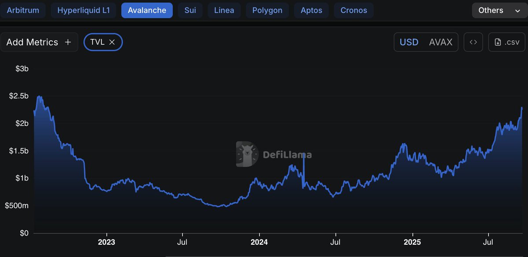The height and width of the screenshot is (257, 528).
Task: Click the $1.5b y-axis label
Action: 18,151
